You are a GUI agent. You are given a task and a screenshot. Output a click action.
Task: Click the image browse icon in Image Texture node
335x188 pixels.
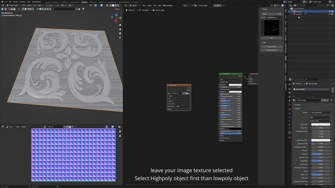[x=169, y=93]
